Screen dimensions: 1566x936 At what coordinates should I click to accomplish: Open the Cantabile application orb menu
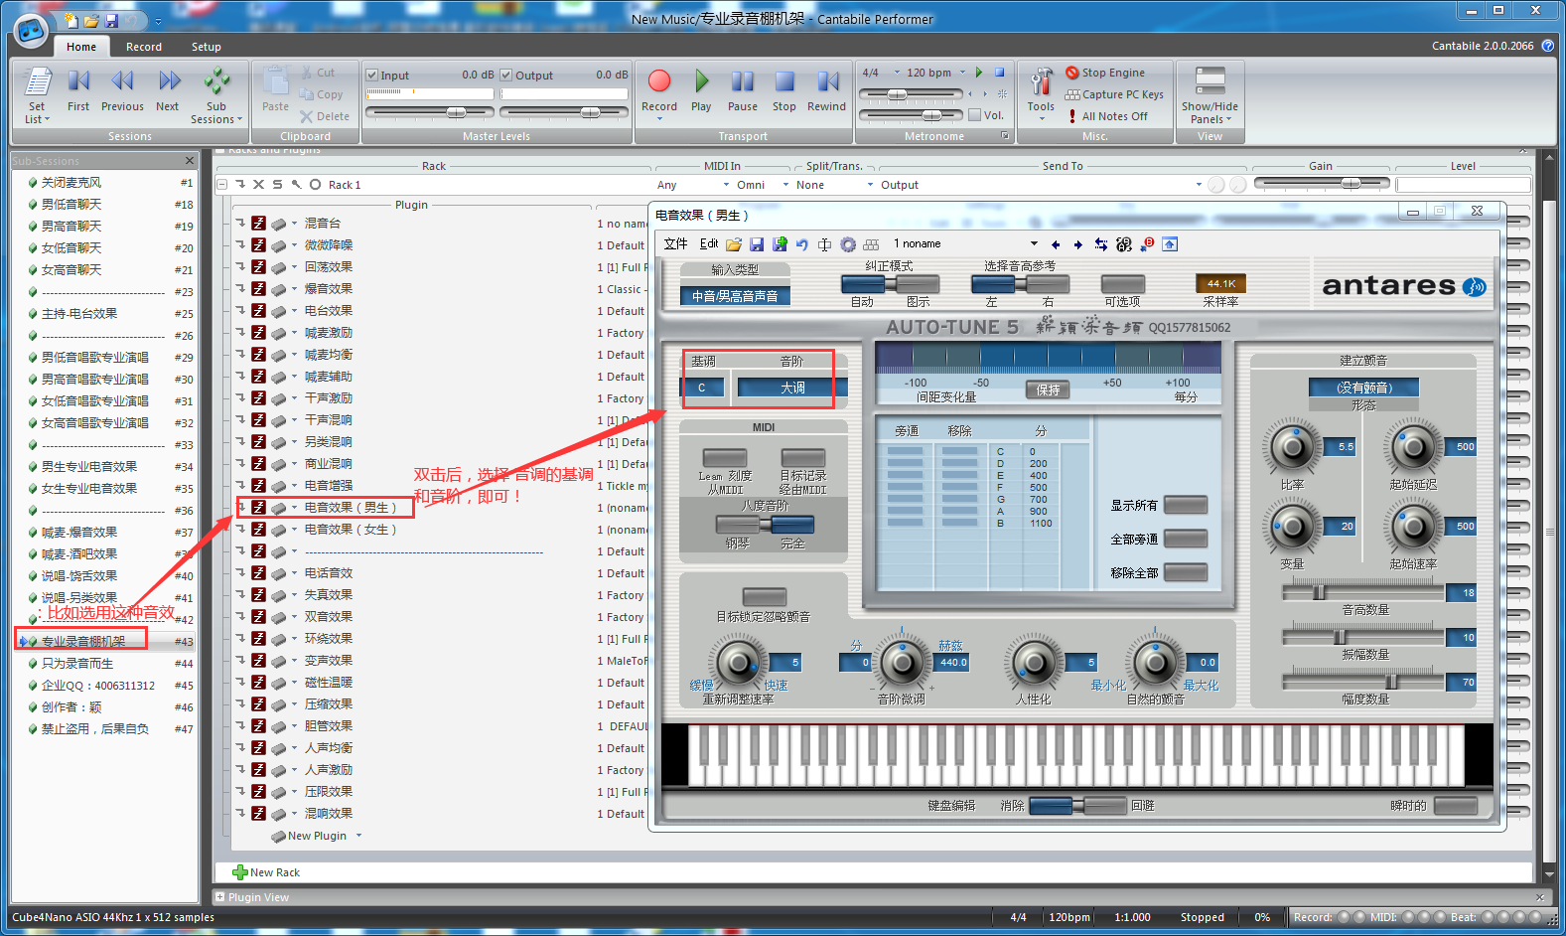(31, 31)
